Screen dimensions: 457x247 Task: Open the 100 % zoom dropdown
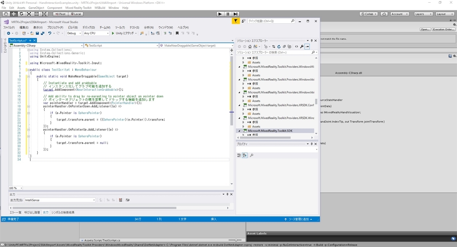point(16,188)
